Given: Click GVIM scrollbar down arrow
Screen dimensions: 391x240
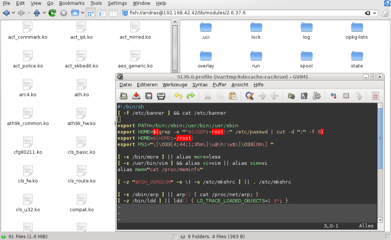Looking at the screenshot, I should tap(380, 220).
